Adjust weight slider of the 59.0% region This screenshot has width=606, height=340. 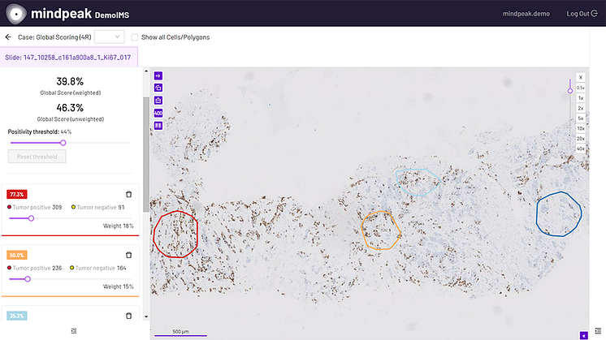coord(28,279)
